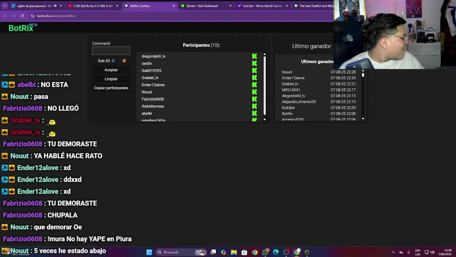Click the Kick icon beside Fabrizio0608 participant
456x257 pixels.
click(x=254, y=99)
